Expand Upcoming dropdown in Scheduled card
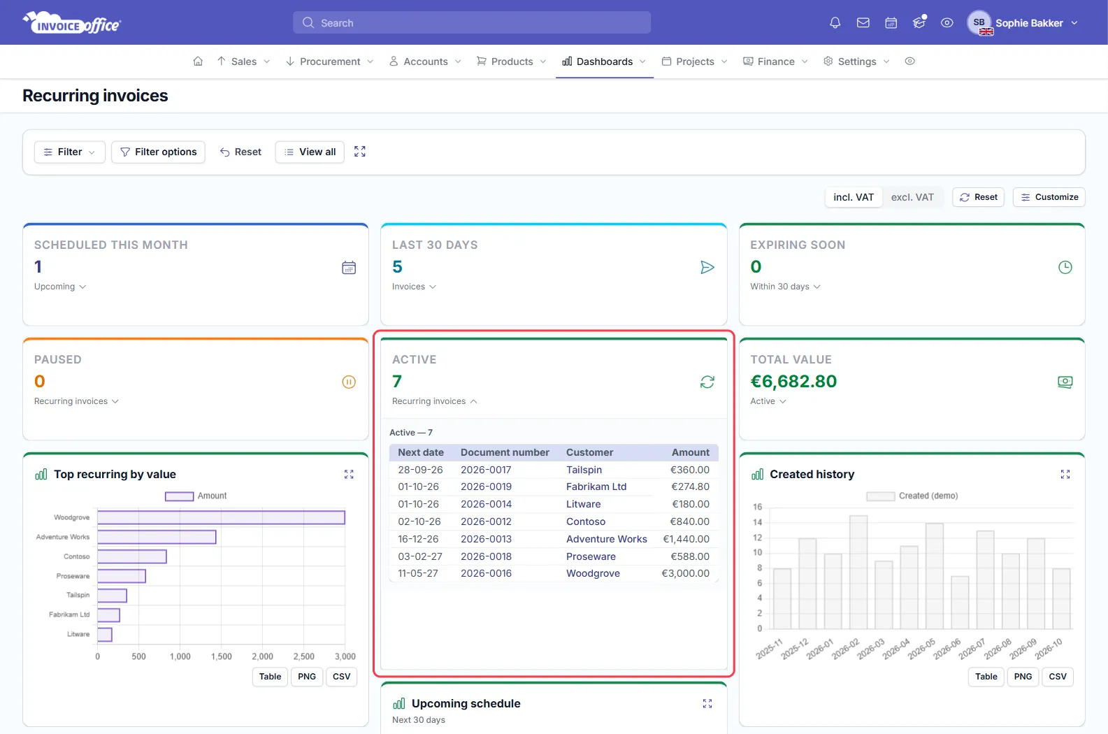Image resolution: width=1108 pixels, height=734 pixels. point(60,287)
